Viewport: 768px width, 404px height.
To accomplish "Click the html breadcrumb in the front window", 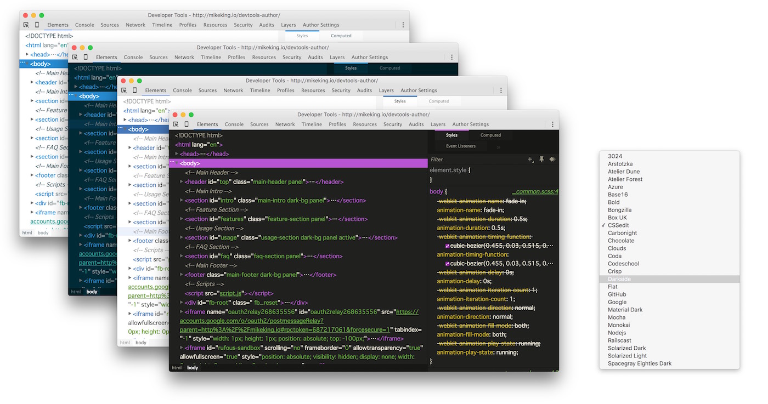I will (177, 368).
